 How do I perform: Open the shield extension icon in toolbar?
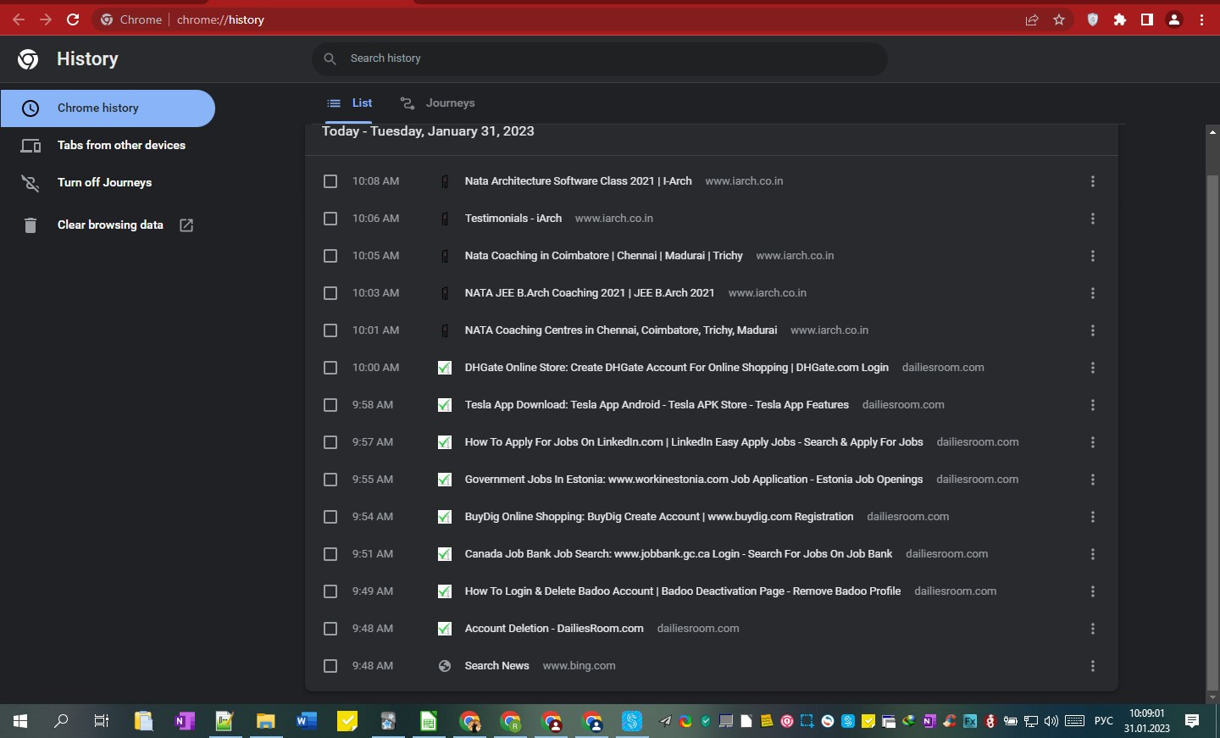click(x=1093, y=19)
